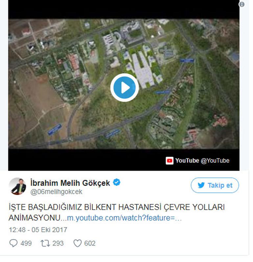
Task: Click the blue verified badge
Action: pyautogui.click(x=117, y=182)
